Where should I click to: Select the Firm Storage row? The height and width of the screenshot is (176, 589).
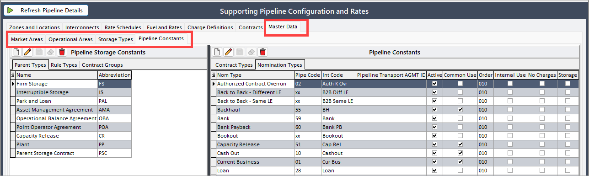[71, 84]
